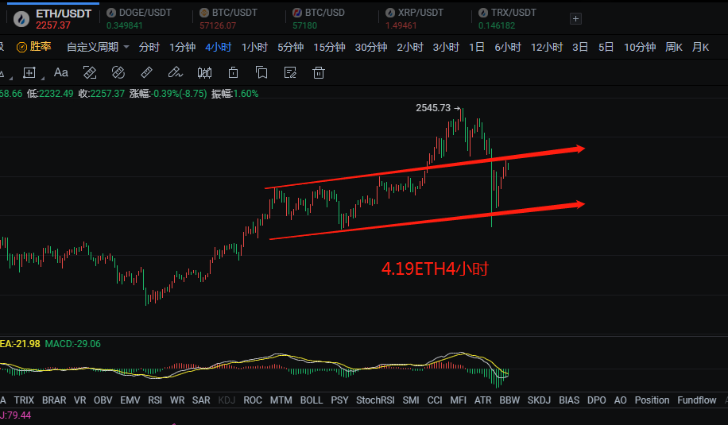Select the 4小时 timeframe

(x=219, y=47)
